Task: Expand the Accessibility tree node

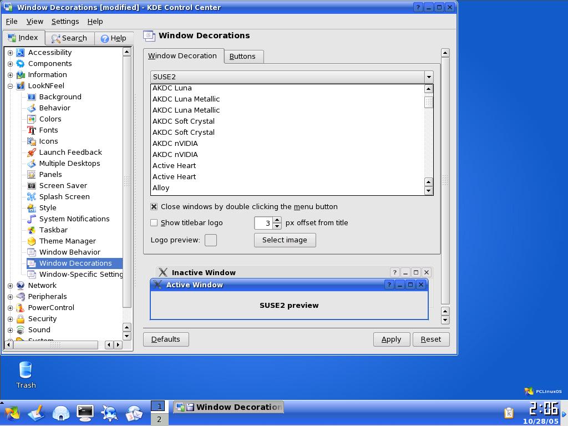Action: point(10,53)
